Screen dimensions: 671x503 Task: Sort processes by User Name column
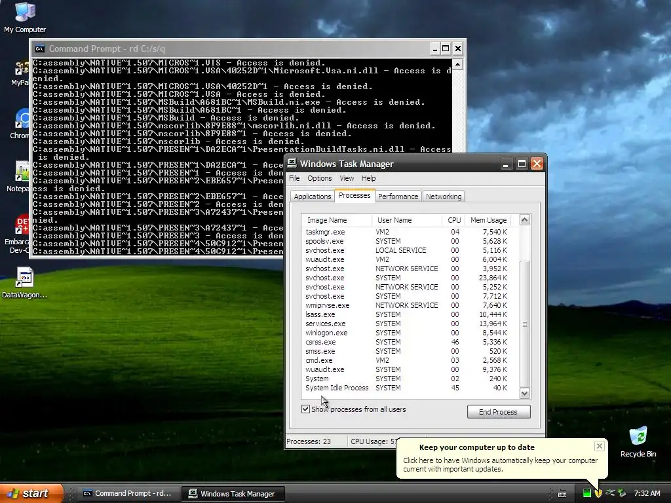pyautogui.click(x=406, y=220)
